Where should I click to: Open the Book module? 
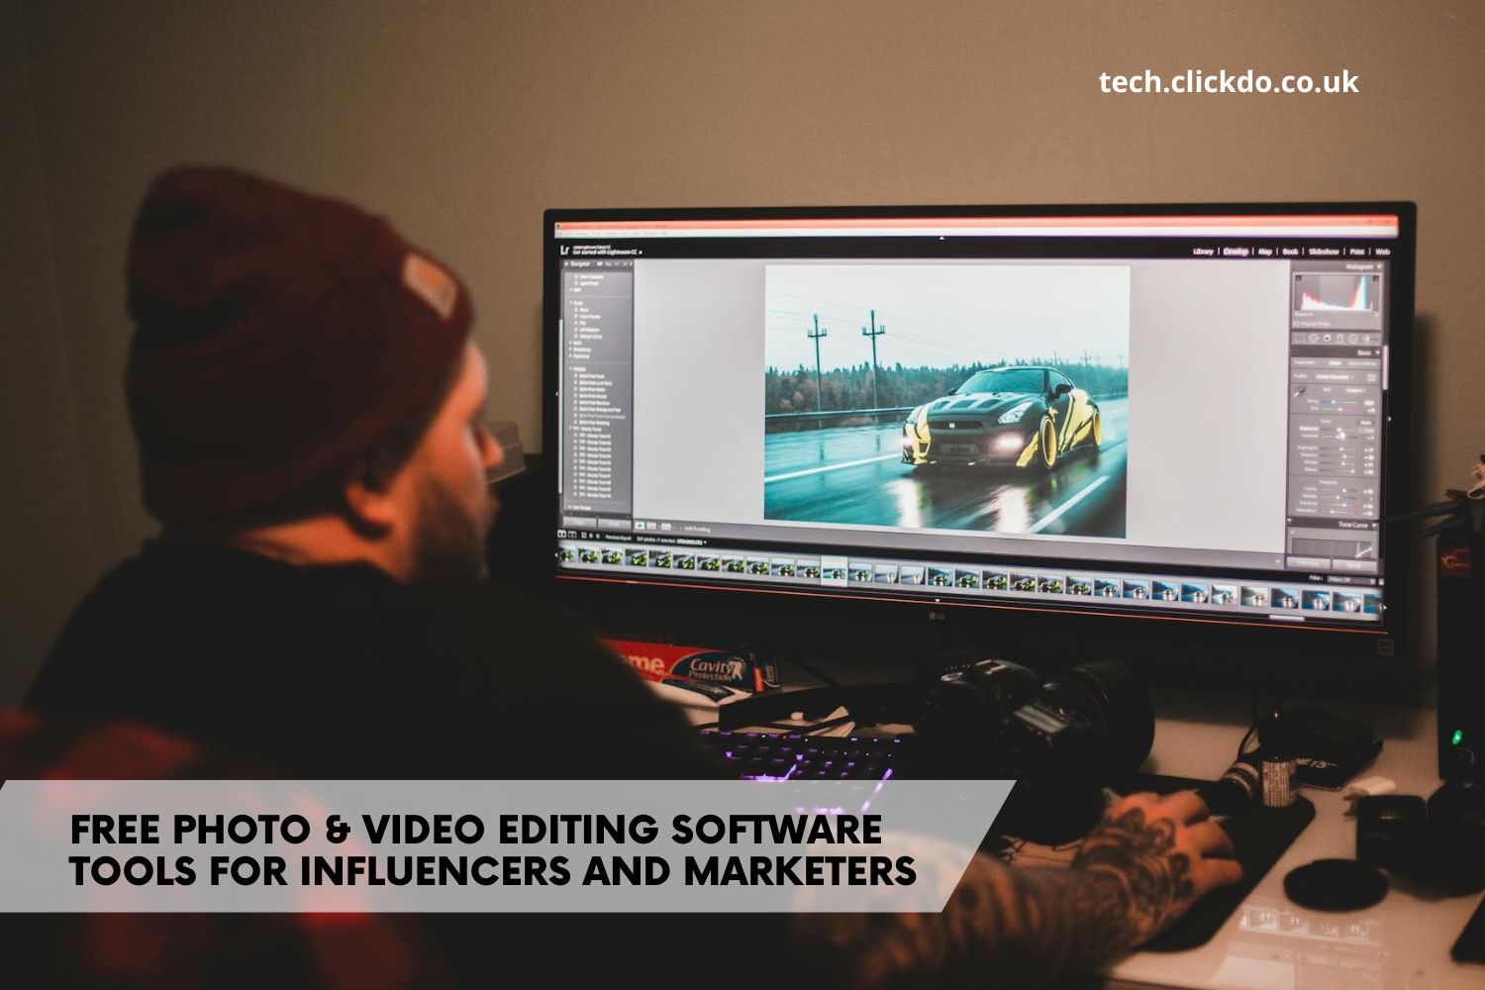[x=1290, y=251]
